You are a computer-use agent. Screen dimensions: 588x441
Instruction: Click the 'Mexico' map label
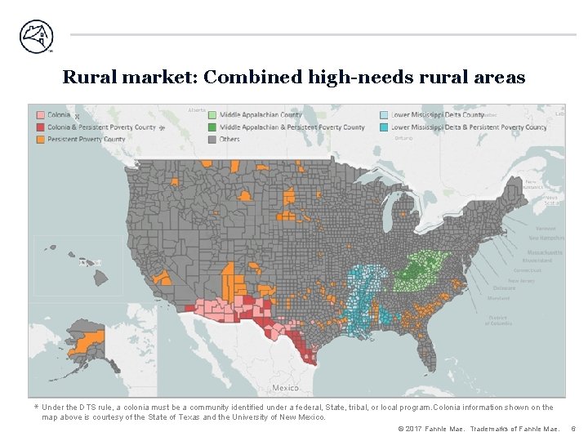286,388
